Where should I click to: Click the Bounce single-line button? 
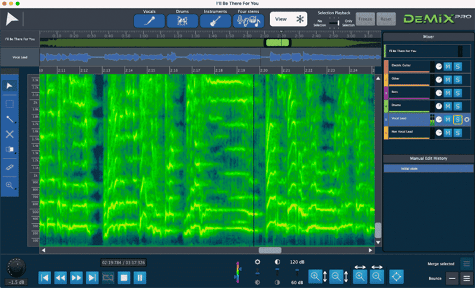(x=452, y=278)
